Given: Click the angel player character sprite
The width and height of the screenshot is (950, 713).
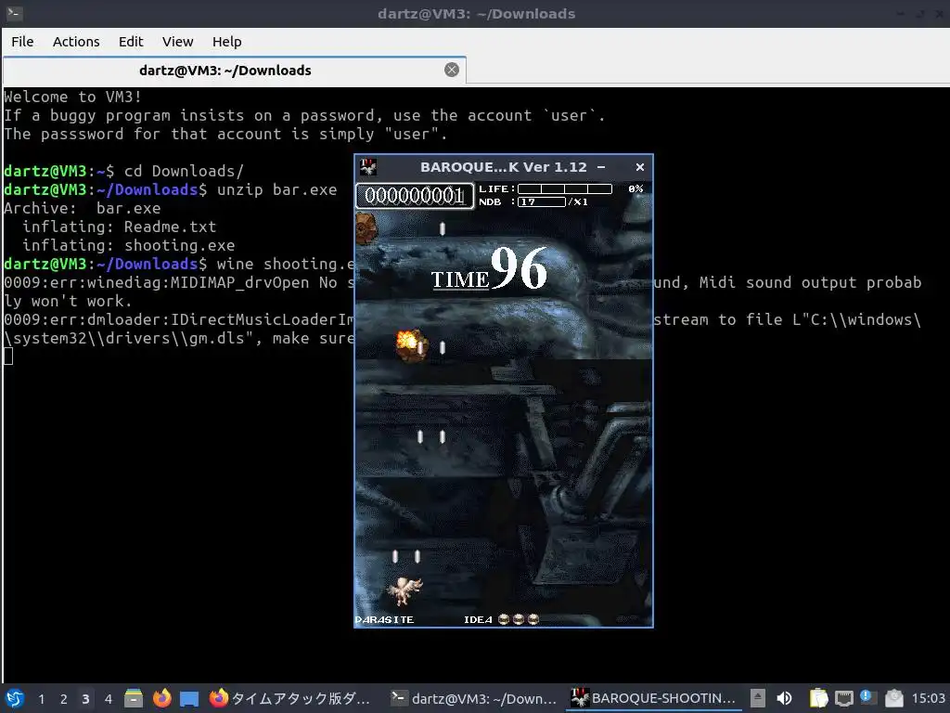Looking at the screenshot, I should tap(404, 590).
